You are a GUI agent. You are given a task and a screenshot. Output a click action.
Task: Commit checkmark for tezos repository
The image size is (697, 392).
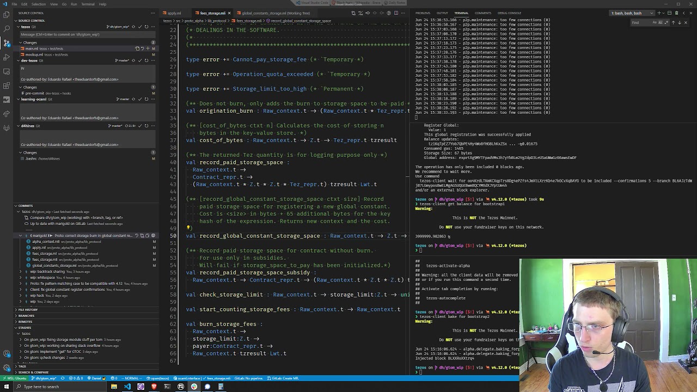[140, 27]
